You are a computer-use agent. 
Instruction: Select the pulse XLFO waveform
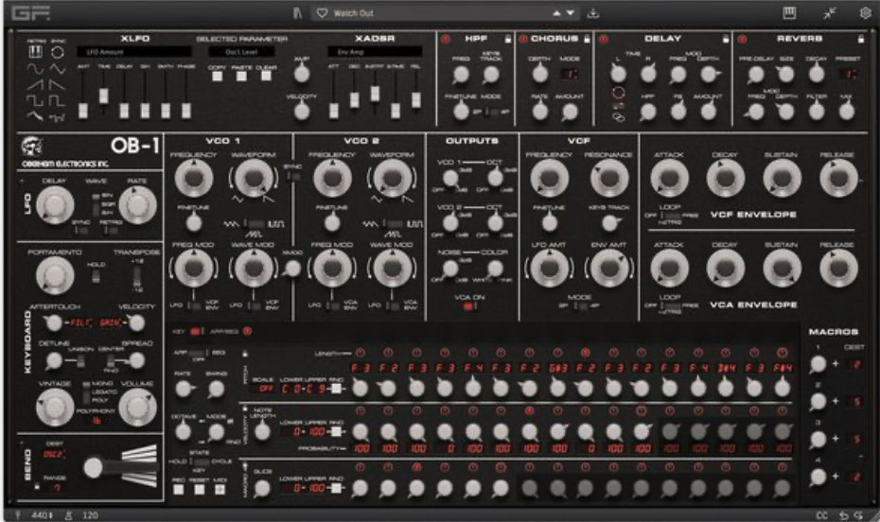(57, 101)
